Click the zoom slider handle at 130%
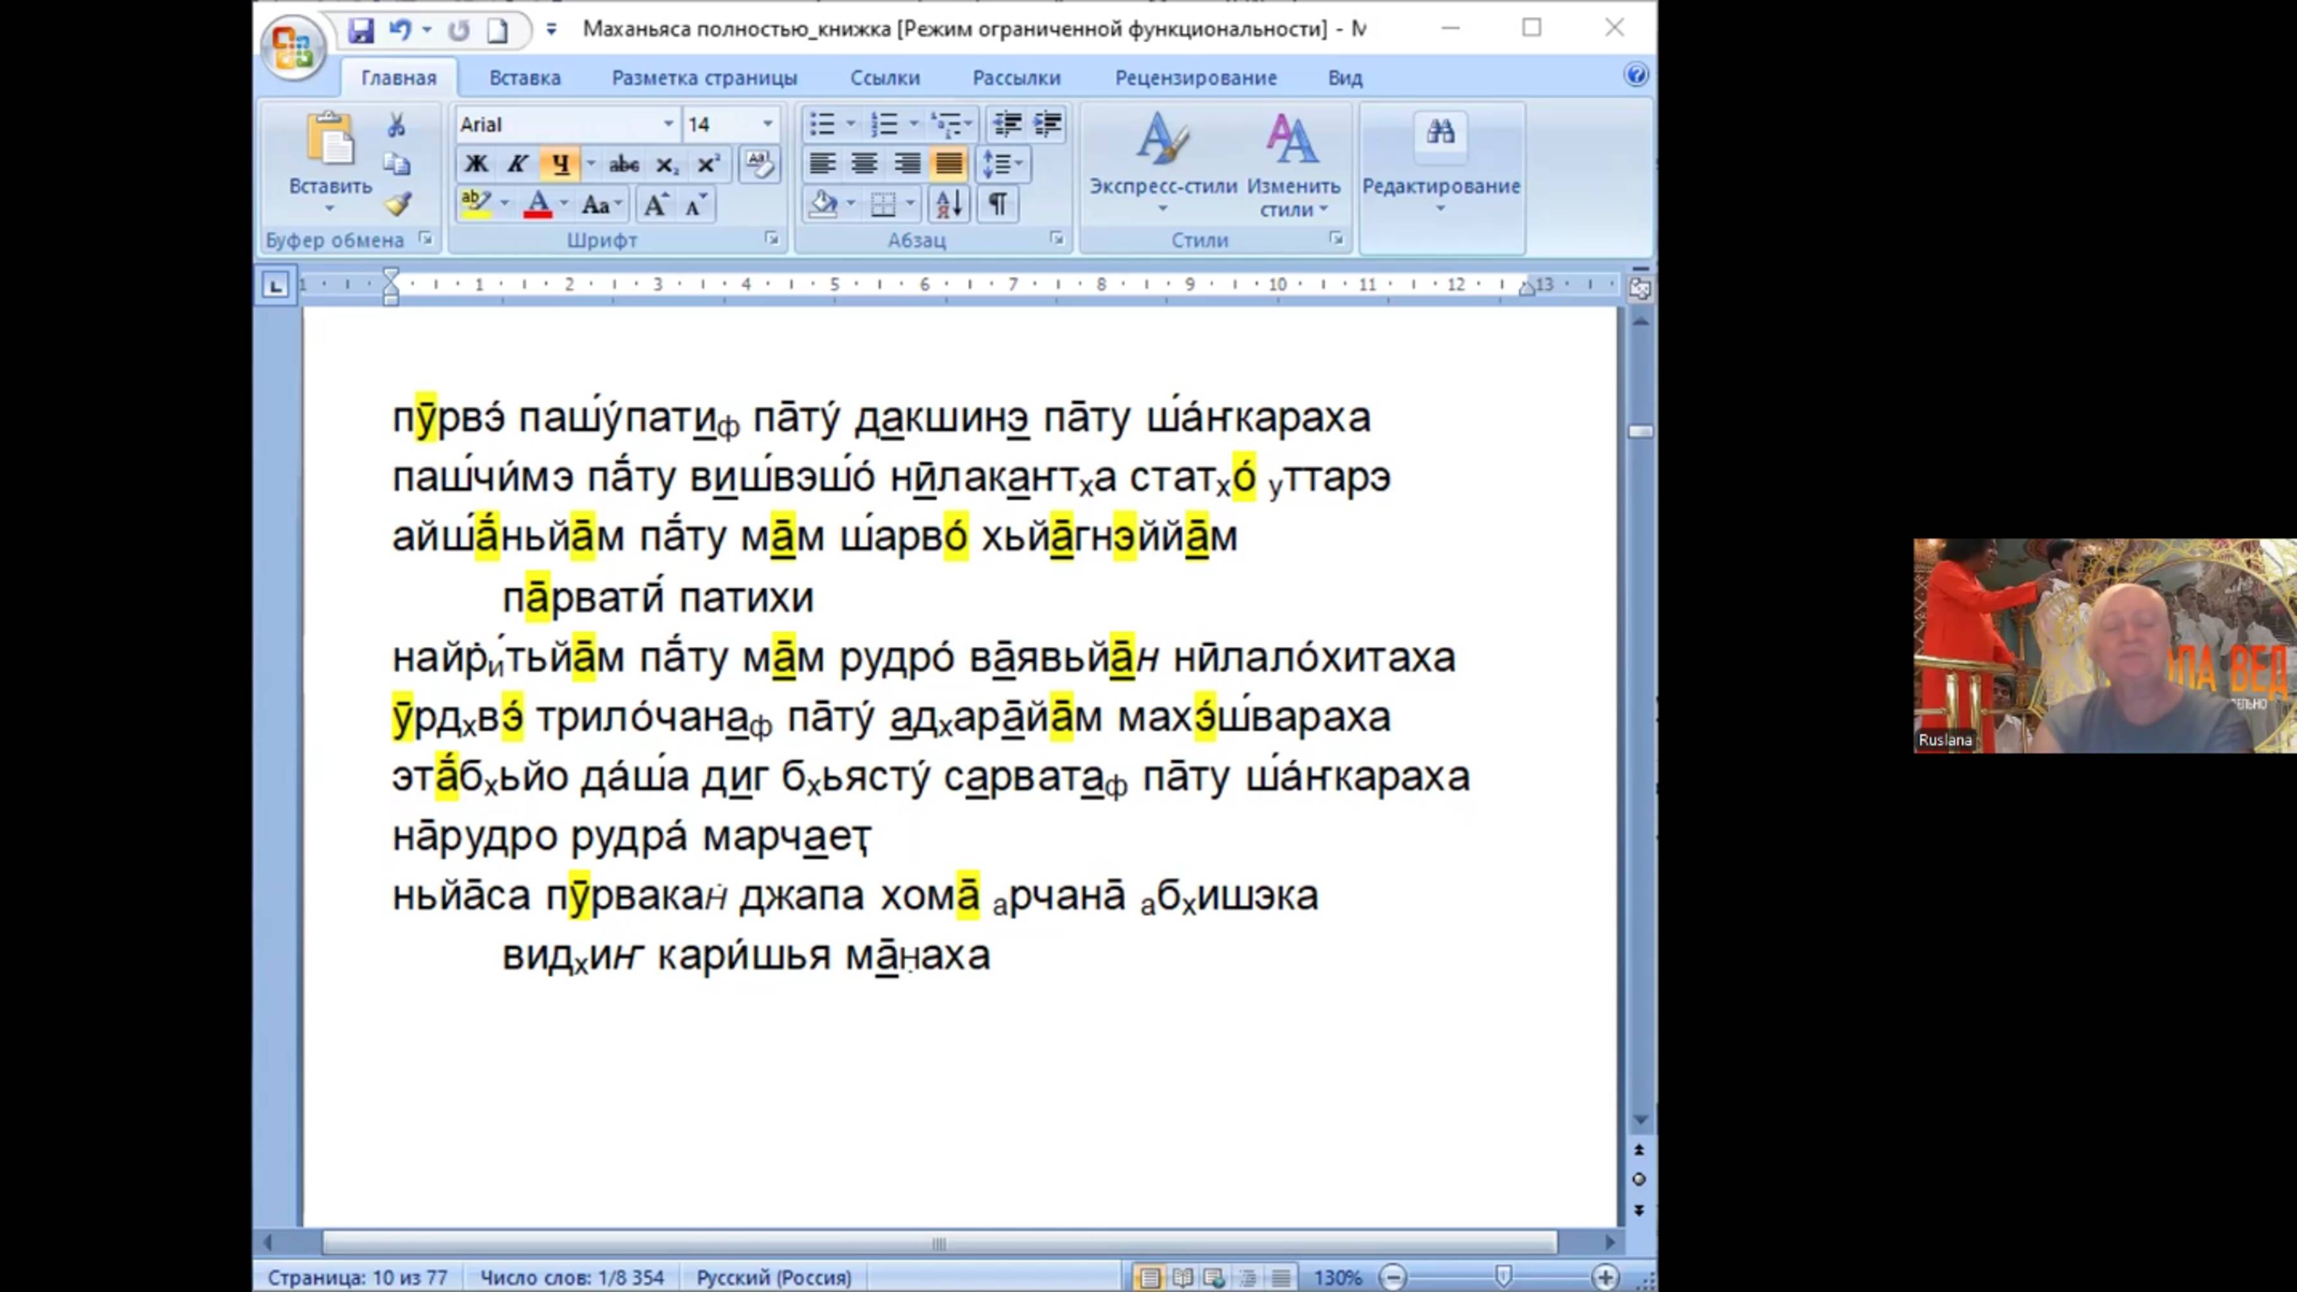This screenshot has width=2297, height=1292. [x=1503, y=1277]
